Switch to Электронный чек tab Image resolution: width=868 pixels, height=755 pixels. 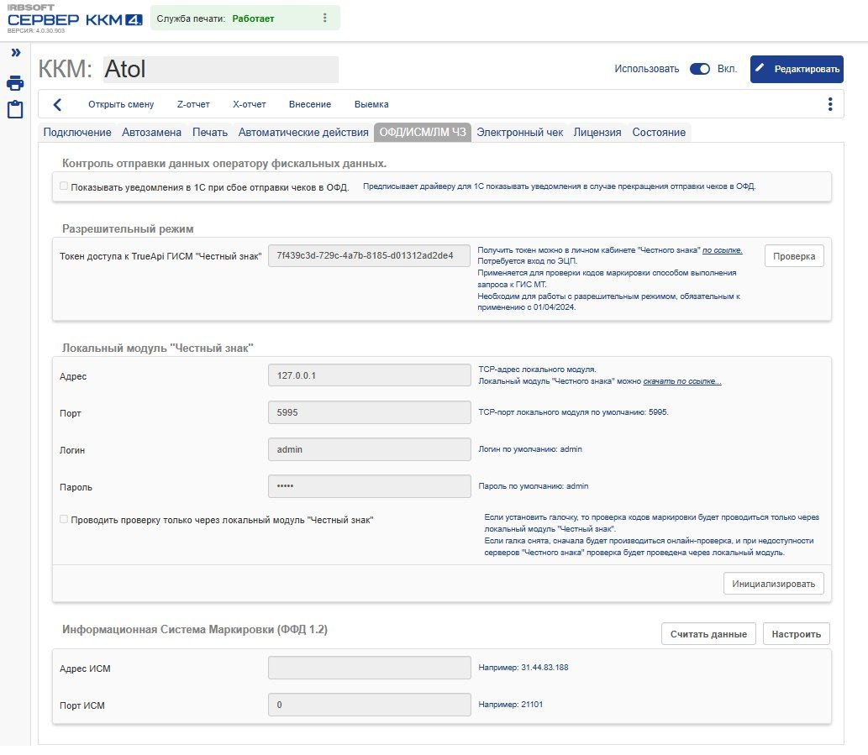click(x=520, y=132)
